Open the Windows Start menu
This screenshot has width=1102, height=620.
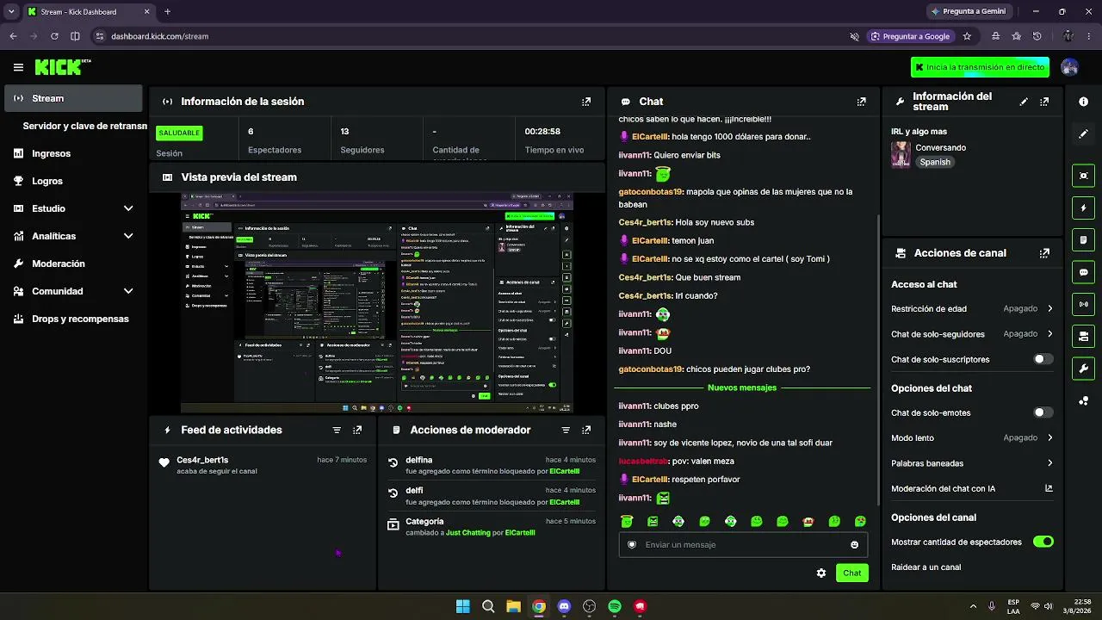(x=462, y=606)
